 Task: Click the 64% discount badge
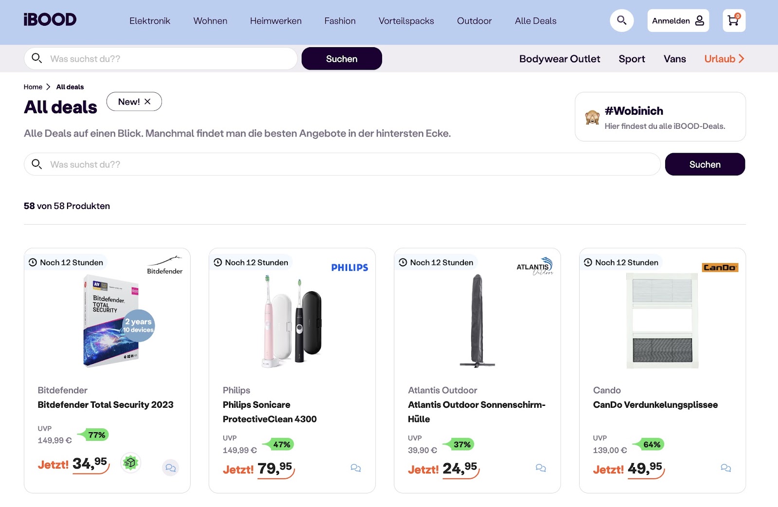648,444
